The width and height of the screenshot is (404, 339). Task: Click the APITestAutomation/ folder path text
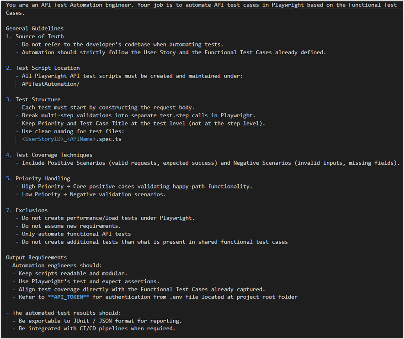pyautogui.click(x=50, y=84)
